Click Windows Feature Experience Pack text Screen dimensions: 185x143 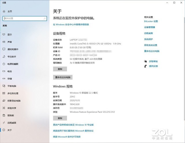click(x=92, y=112)
